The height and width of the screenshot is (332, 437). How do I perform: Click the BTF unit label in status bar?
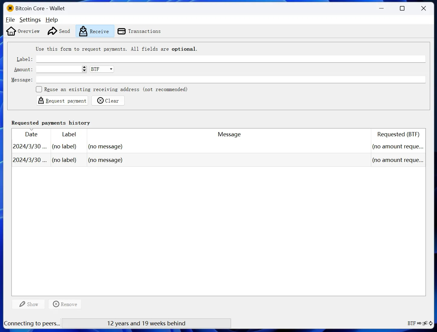(412, 323)
